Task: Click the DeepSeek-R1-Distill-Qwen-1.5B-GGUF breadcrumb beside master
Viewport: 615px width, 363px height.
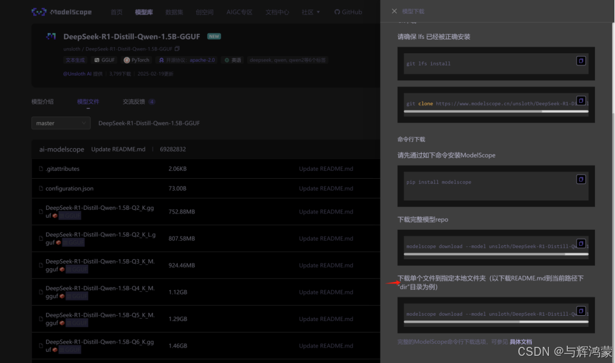Action: coord(149,123)
